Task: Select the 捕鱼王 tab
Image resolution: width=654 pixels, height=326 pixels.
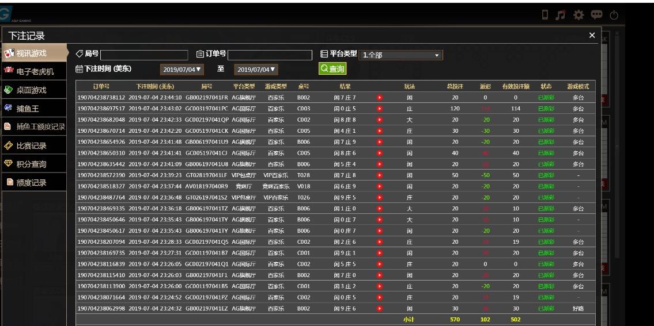Action: pyautogui.click(x=34, y=108)
